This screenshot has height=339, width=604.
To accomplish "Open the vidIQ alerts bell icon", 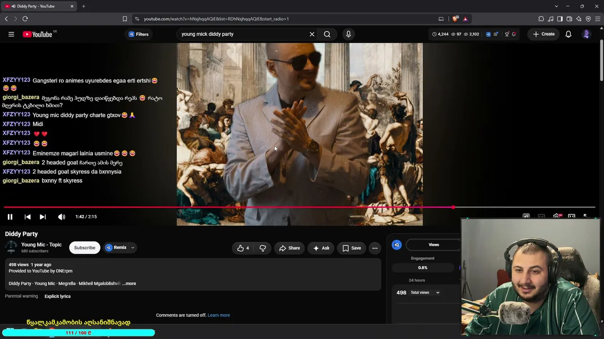I will coord(514,34).
